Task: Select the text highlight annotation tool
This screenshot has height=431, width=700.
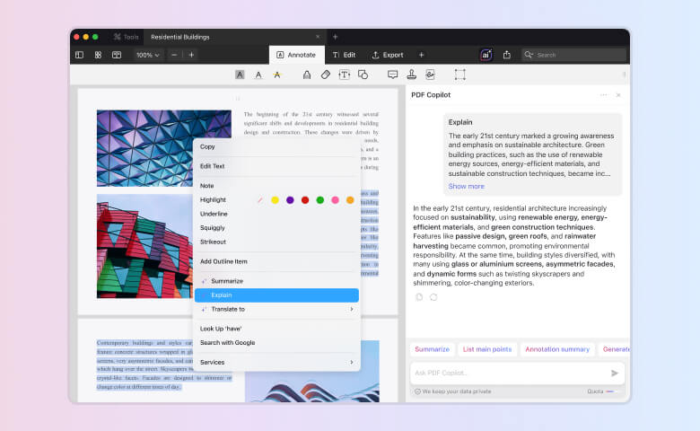Action: coord(240,75)
